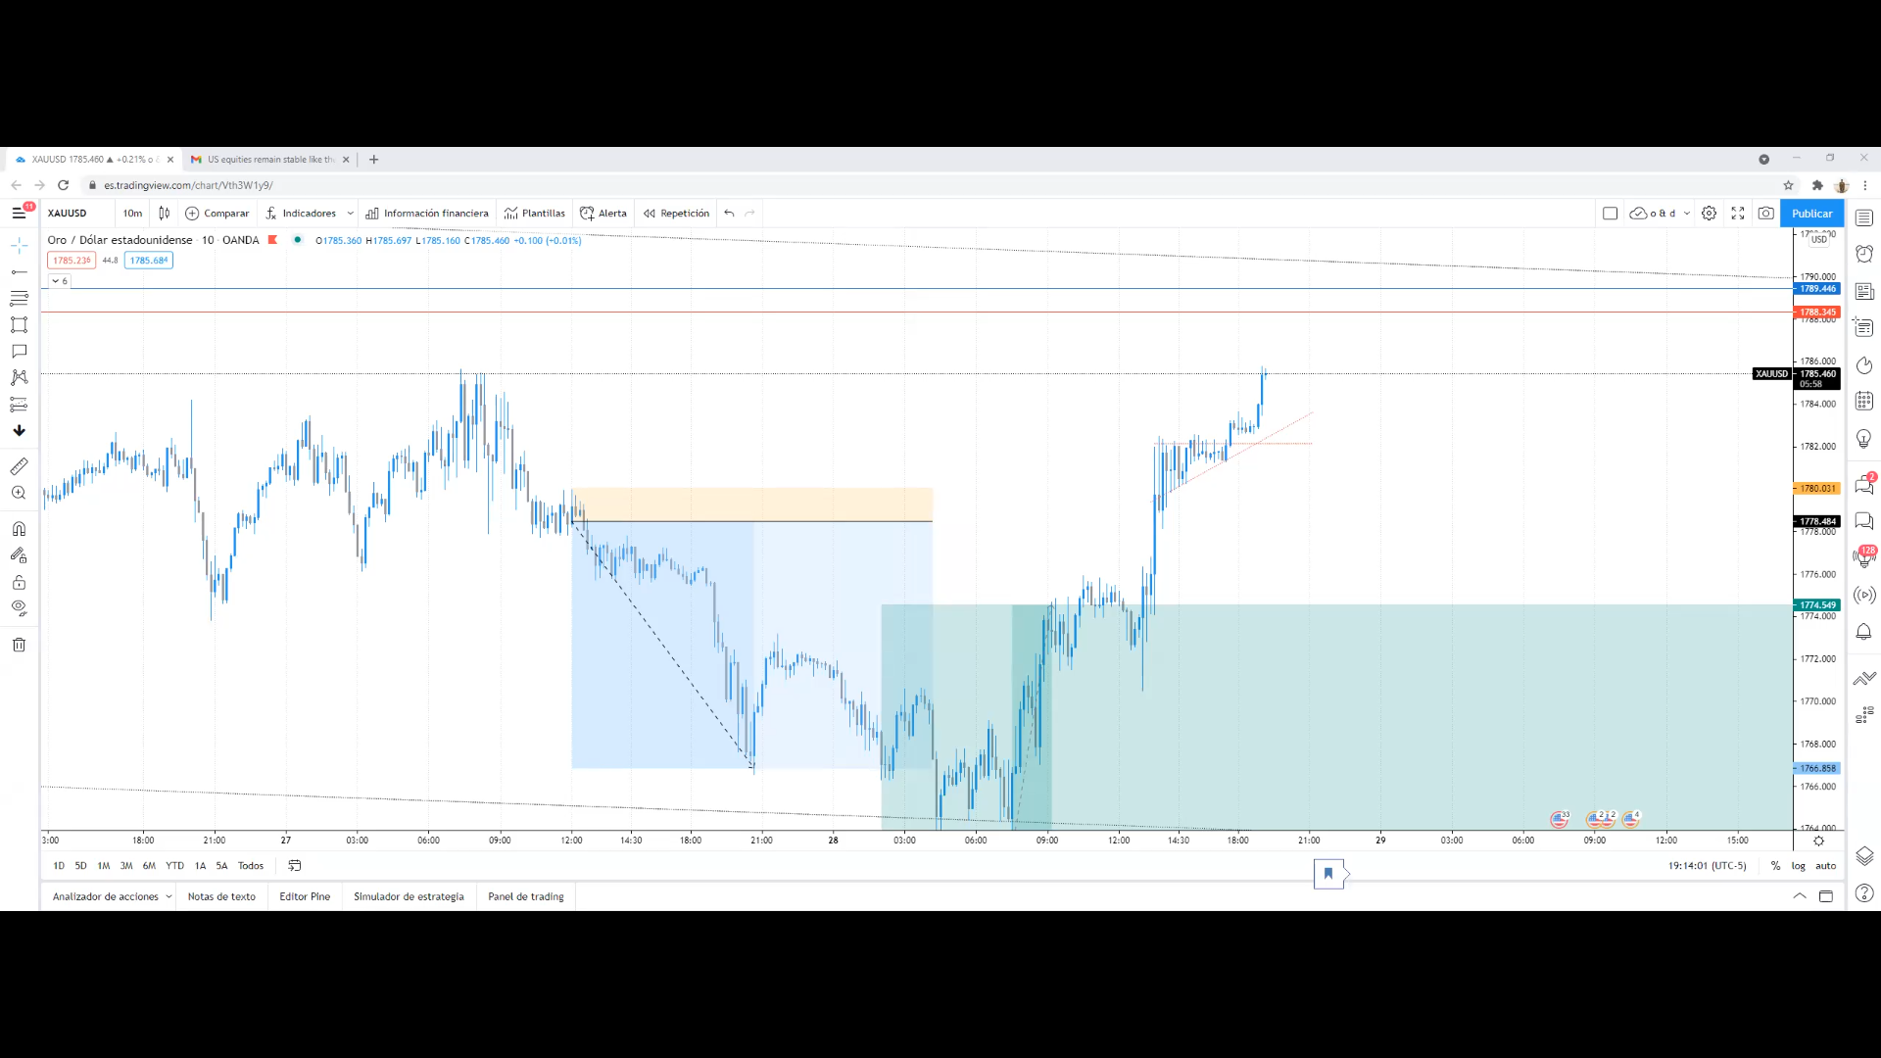Click the Comparar button
This screenshot has height=1058, width=1881.
coord(217,213)
